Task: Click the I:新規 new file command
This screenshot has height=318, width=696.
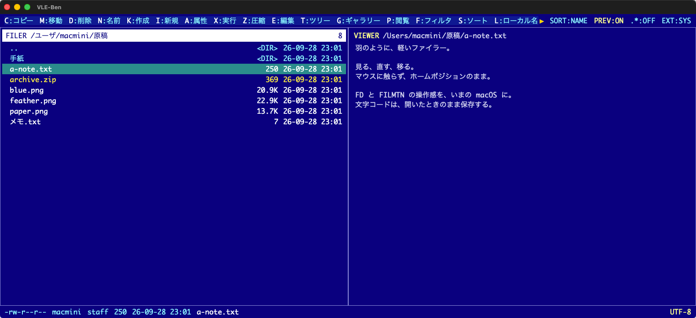Action: tap(167, 21)
